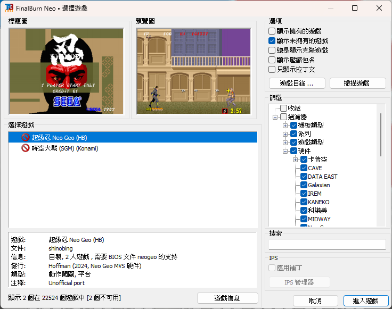Uncheck the 系列 filter checkbox
This screenshot has width=392, height=309.
point(294,134)
